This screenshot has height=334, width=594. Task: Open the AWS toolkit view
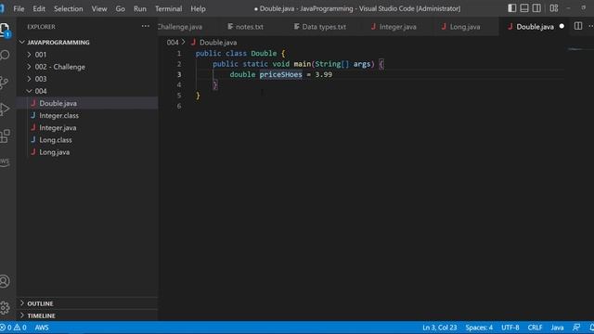tap(5, 162)
